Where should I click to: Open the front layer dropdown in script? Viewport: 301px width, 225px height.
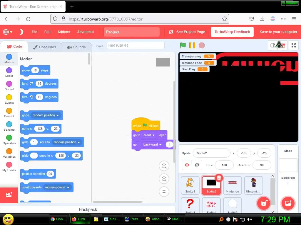tap(149, 135)
